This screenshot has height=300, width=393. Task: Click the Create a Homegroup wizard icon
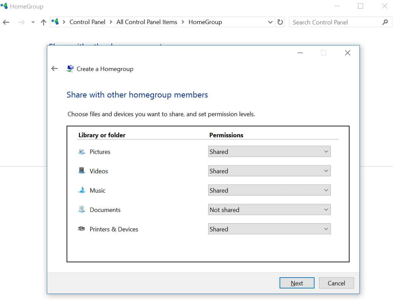click(x=70, y=68)
